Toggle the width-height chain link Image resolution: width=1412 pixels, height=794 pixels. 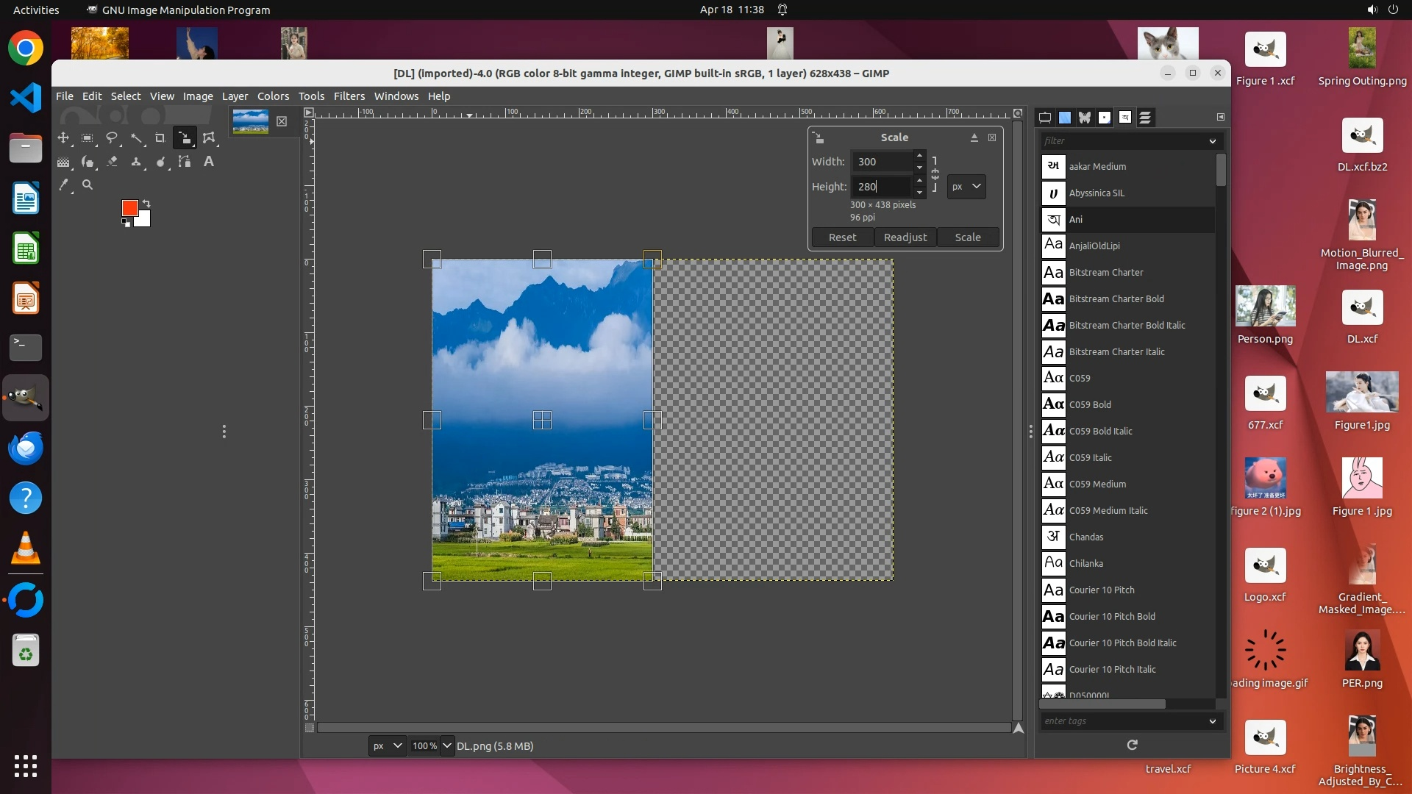(935, 174)
